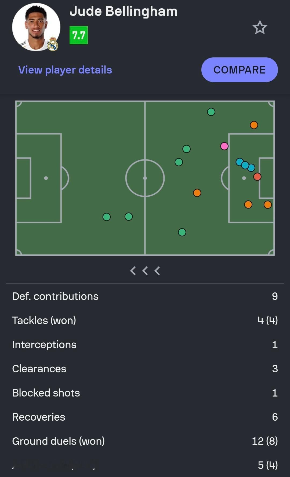Viewport: 290px width, 477px height.
Task: Click the 7.7 rating badge
Action: 78,35
